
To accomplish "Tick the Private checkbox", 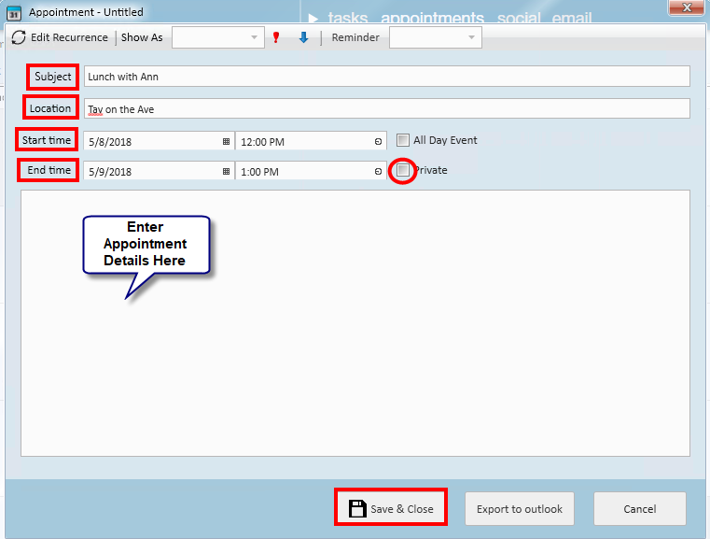I will click(x=402, y=170).
